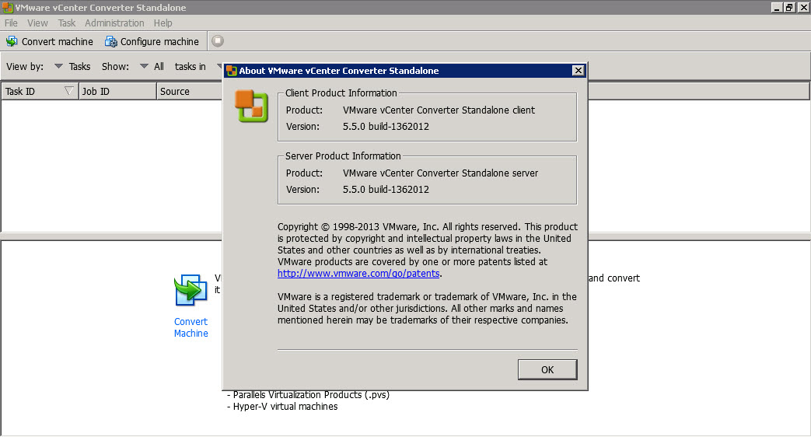The height and width of the screenshot is (437, 811).
Task: Click 'Server Product Information' group label
Action: click(343, 156)
